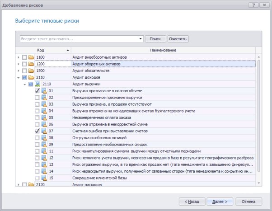272x211 pixels.
Task: Expand the 1200 Аудит оборотных активов node
Action: click(x=19, y=64)
